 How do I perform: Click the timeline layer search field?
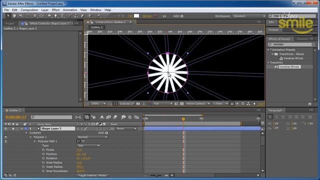coord(51,117)
